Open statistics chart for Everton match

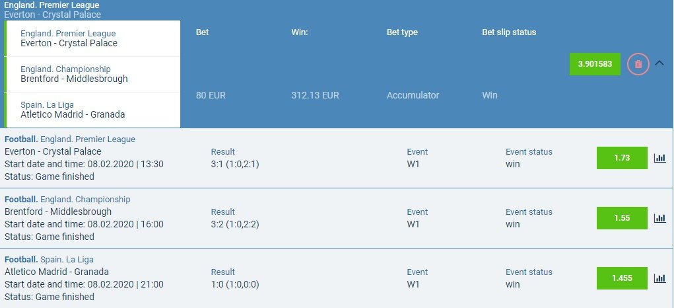[x=660, y=158]
